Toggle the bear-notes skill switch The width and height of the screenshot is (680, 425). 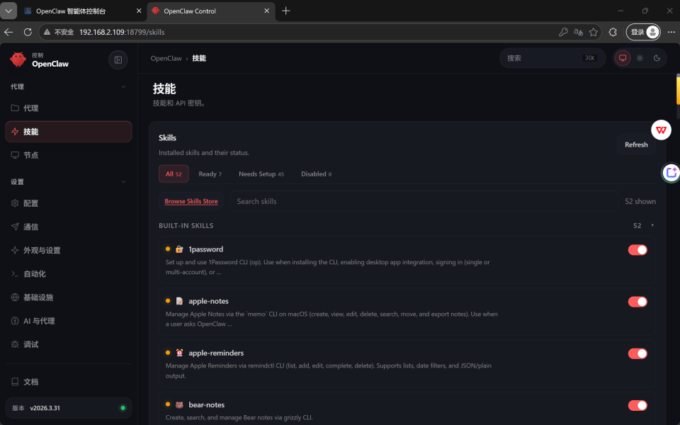coord(637,405)
